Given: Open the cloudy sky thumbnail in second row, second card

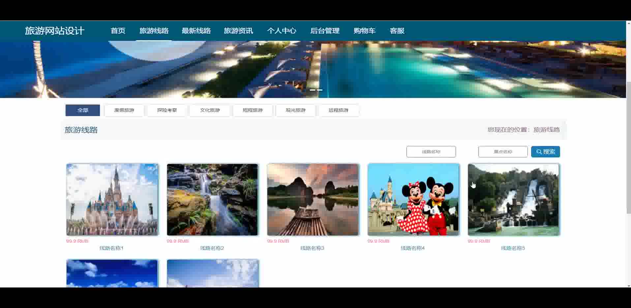Looking at the screenshot, I should [213, 273].
